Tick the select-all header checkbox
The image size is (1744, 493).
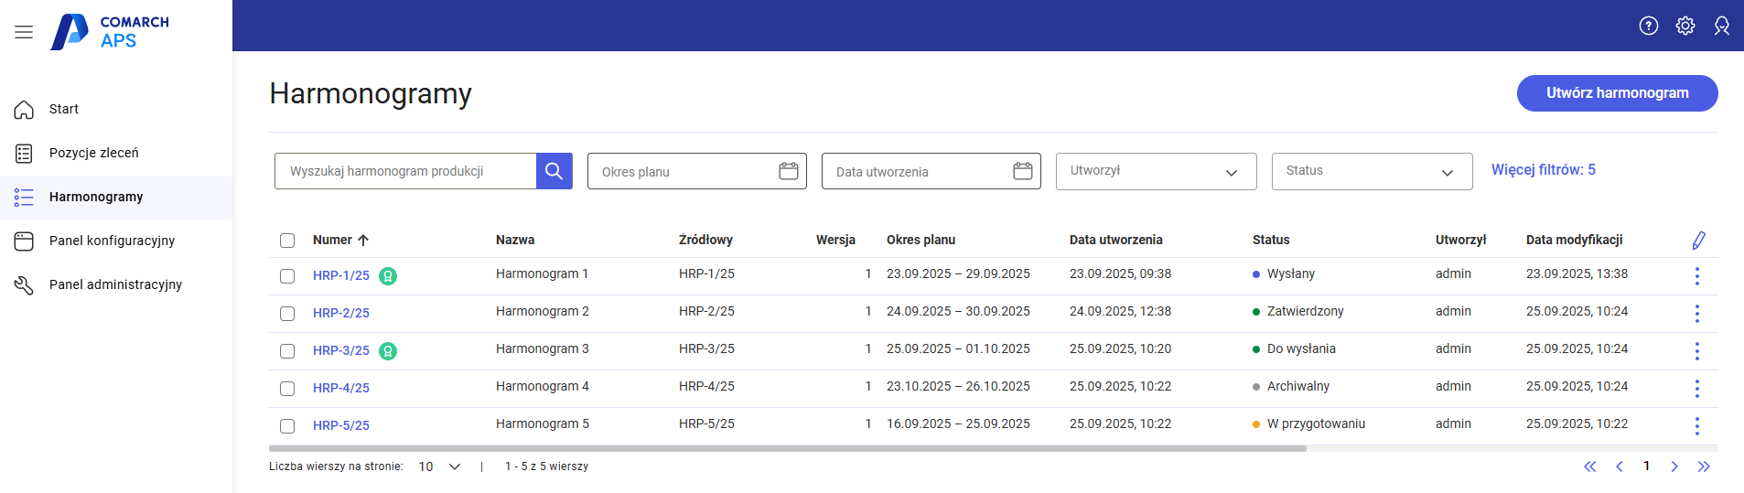click(x=287, y=241)
